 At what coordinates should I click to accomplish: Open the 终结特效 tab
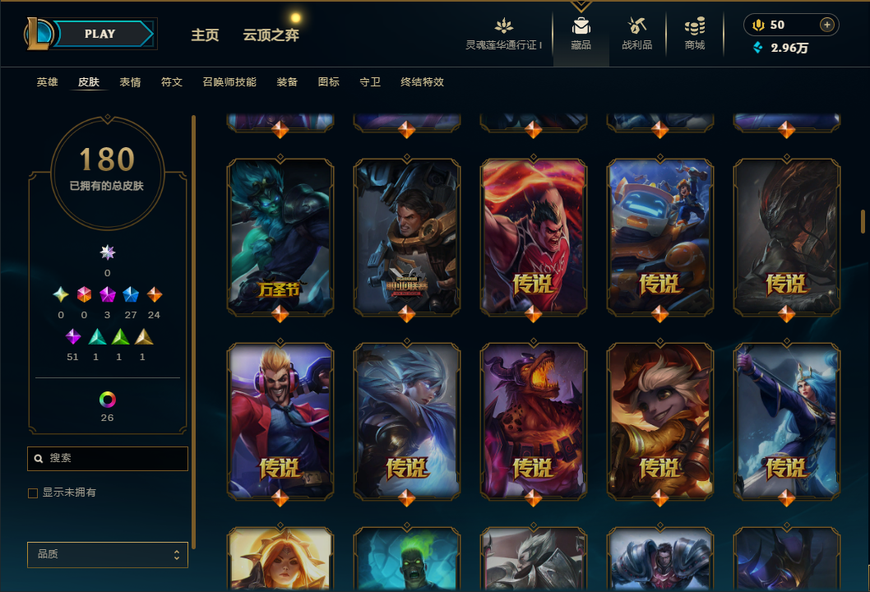pyautogui.click(x=422, y=82)
